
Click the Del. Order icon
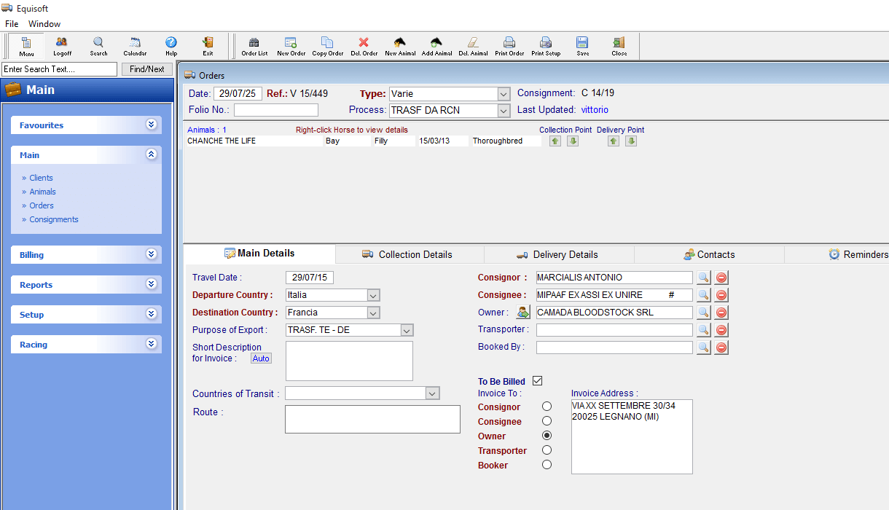[x=364, y=46]
